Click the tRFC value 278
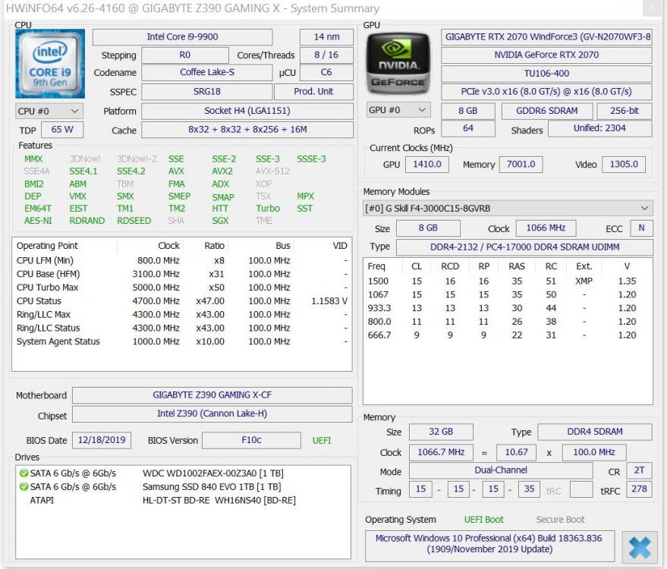This screenshot has width=667, height=569. [640, 489]
